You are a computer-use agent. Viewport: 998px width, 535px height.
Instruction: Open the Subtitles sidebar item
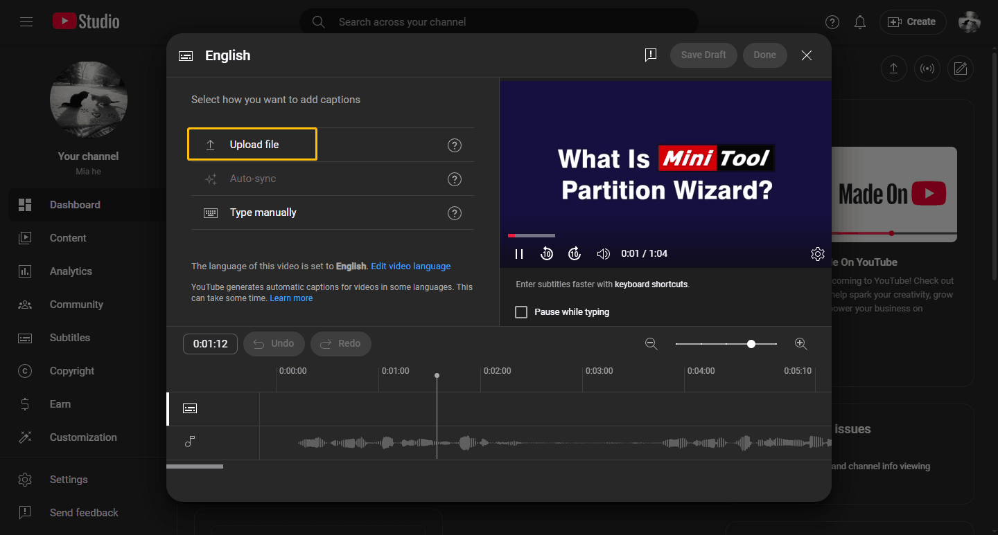pyautogui.click(x=87, y=338)
